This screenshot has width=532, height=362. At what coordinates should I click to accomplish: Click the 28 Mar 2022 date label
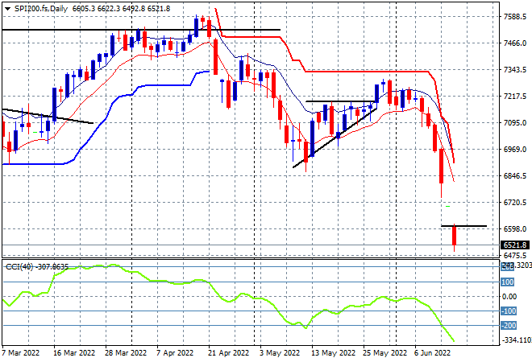tap(126, 353)
